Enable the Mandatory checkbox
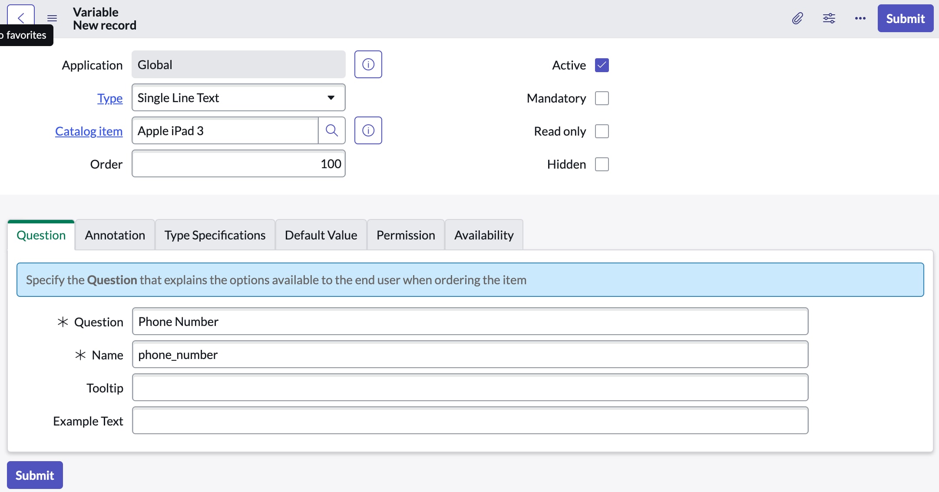Viewport: 939px width, 492px height. coord(602,98)
